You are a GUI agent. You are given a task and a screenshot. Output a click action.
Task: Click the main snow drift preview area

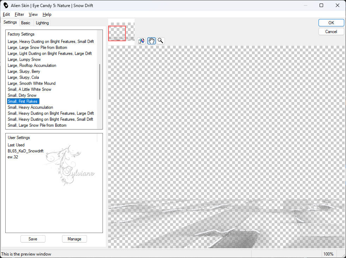click(226, 147)
